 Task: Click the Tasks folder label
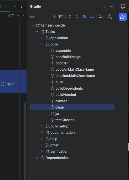(50, 32)
